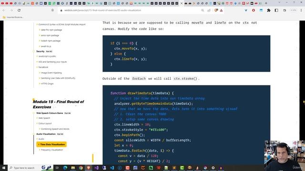
Task: Open the Extensions puzzle piece menu
Action: point(269,10)
